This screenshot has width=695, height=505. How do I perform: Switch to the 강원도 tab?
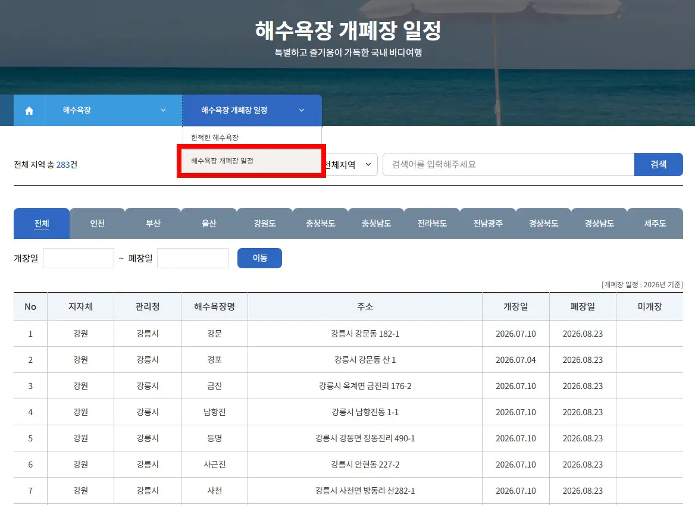265,224
